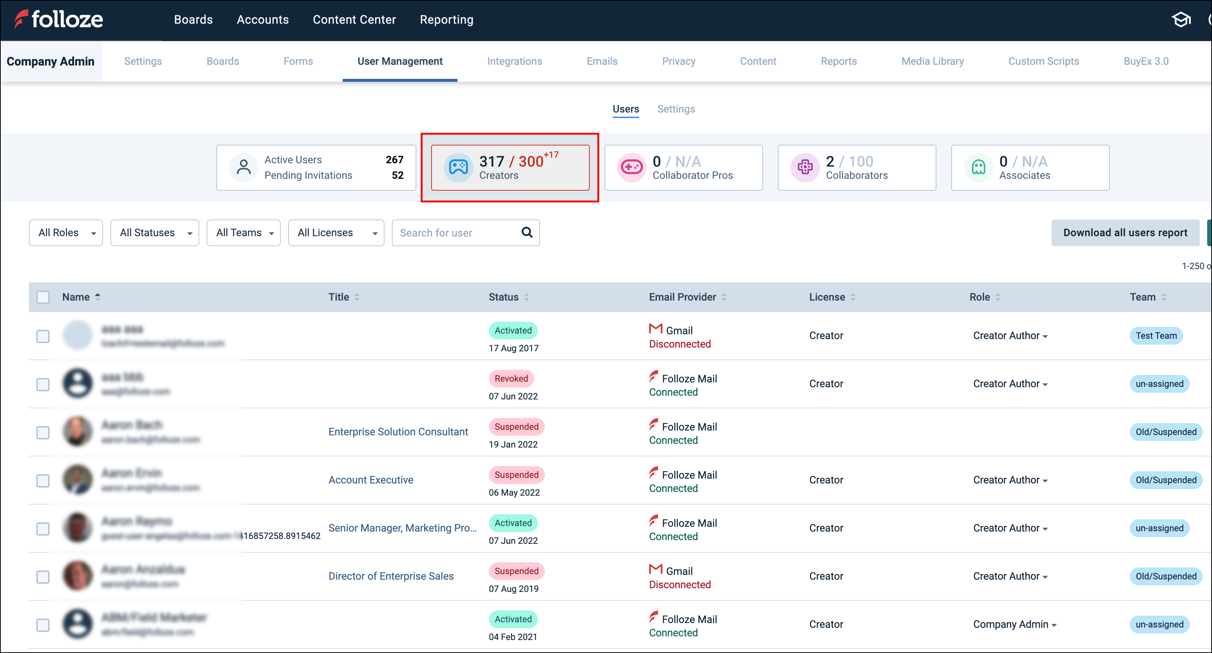1212x653 pixels.
Task: Click the graduation cap icon in top bar
Action: (x=1181, y=19)
